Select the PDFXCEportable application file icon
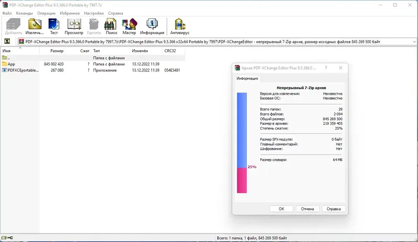 [4, 70]
